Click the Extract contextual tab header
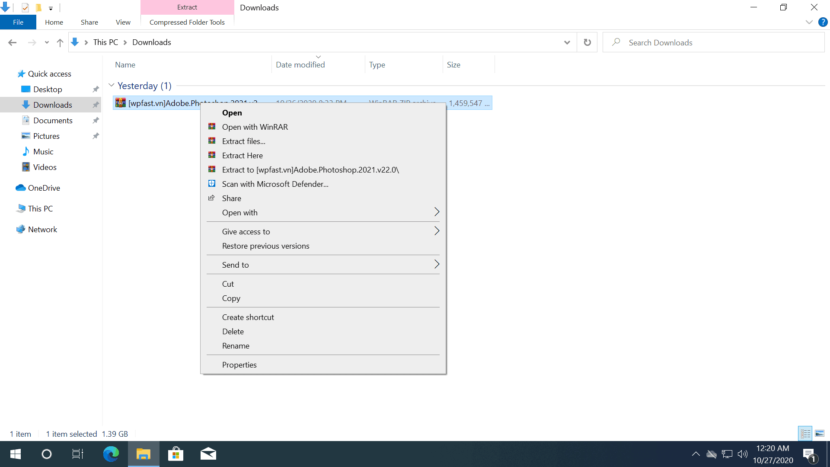830x467 pixels. (187, 7)
